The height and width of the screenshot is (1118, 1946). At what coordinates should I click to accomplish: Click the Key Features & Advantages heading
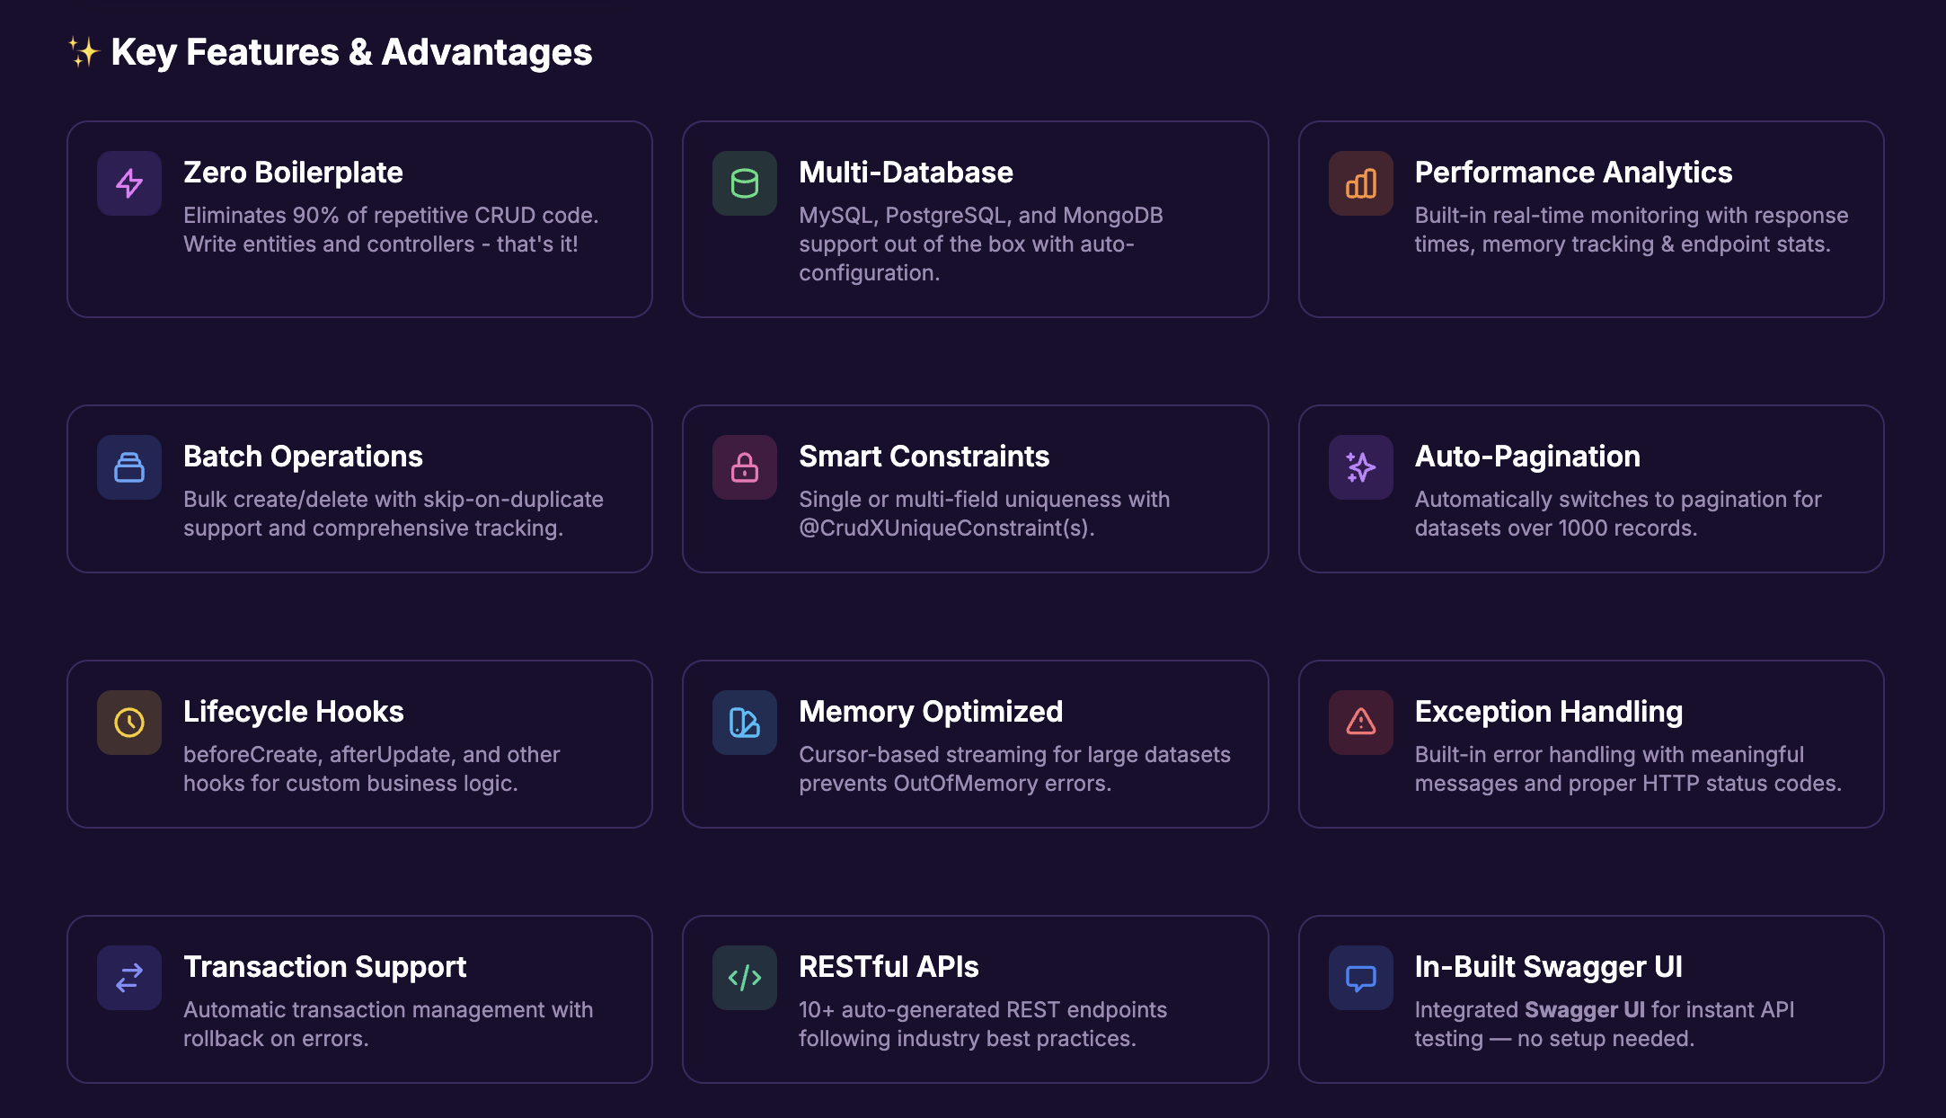tap(350, 52)
